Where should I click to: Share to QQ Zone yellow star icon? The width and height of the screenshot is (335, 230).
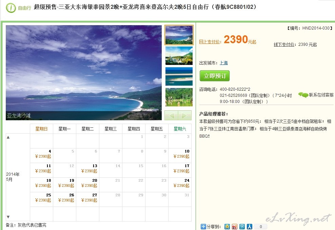[x=227, y=227]
